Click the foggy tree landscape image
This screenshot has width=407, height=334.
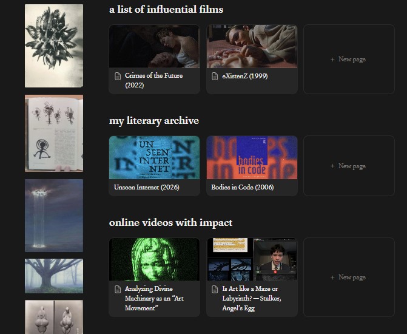[54, 276]
